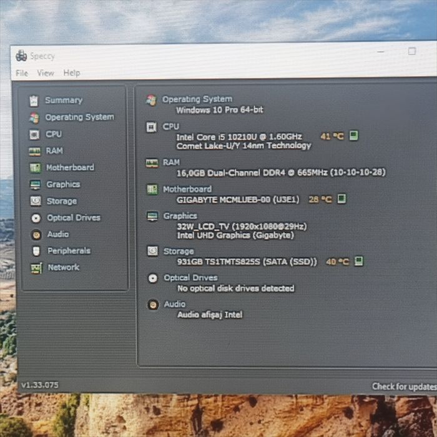
Task: Go to Network label in sidebar
Action: click(x=64, y=268)
